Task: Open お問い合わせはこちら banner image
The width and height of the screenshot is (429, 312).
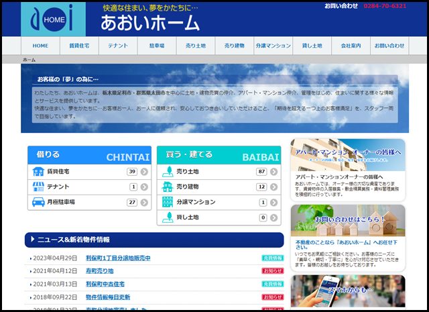Action: (x=348, y=221)
